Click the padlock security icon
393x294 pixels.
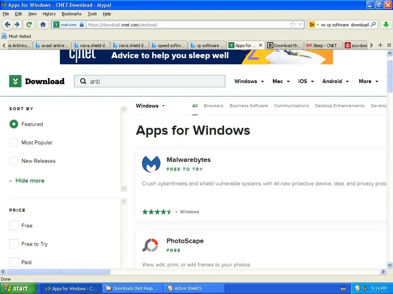click(x=82, y=24)
